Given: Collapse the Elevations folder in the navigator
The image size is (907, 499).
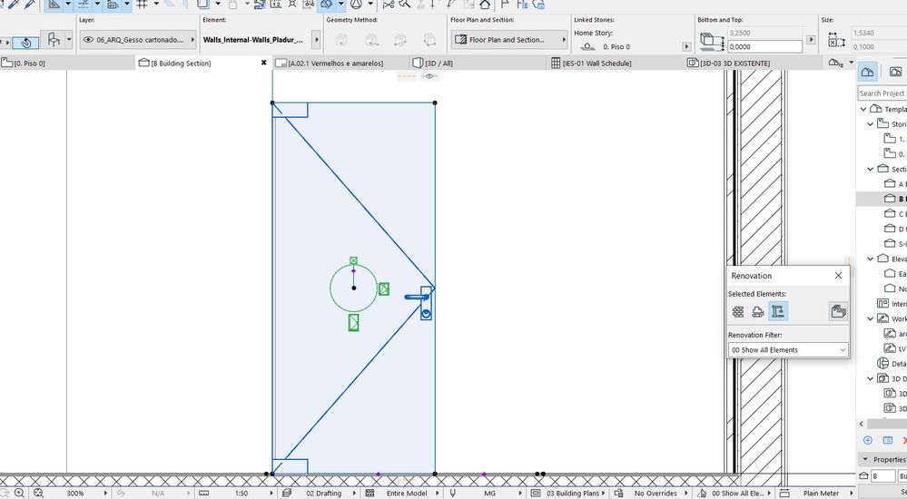Looking at the screenshot, I should tap(870, 259).
